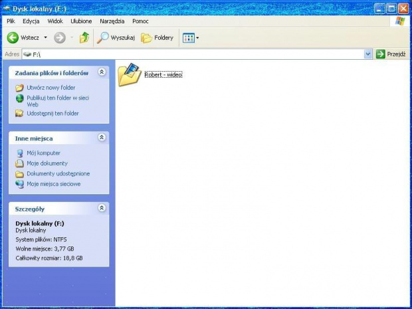
Task: Open the dropdown arrow next to Wstecz
Action: point(45,38)
